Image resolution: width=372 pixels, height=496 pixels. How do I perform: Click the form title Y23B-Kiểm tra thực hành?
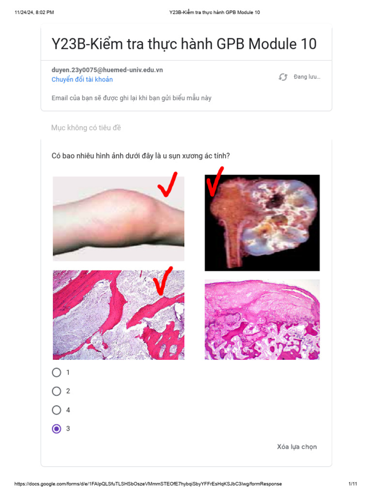tap(184, 44)
